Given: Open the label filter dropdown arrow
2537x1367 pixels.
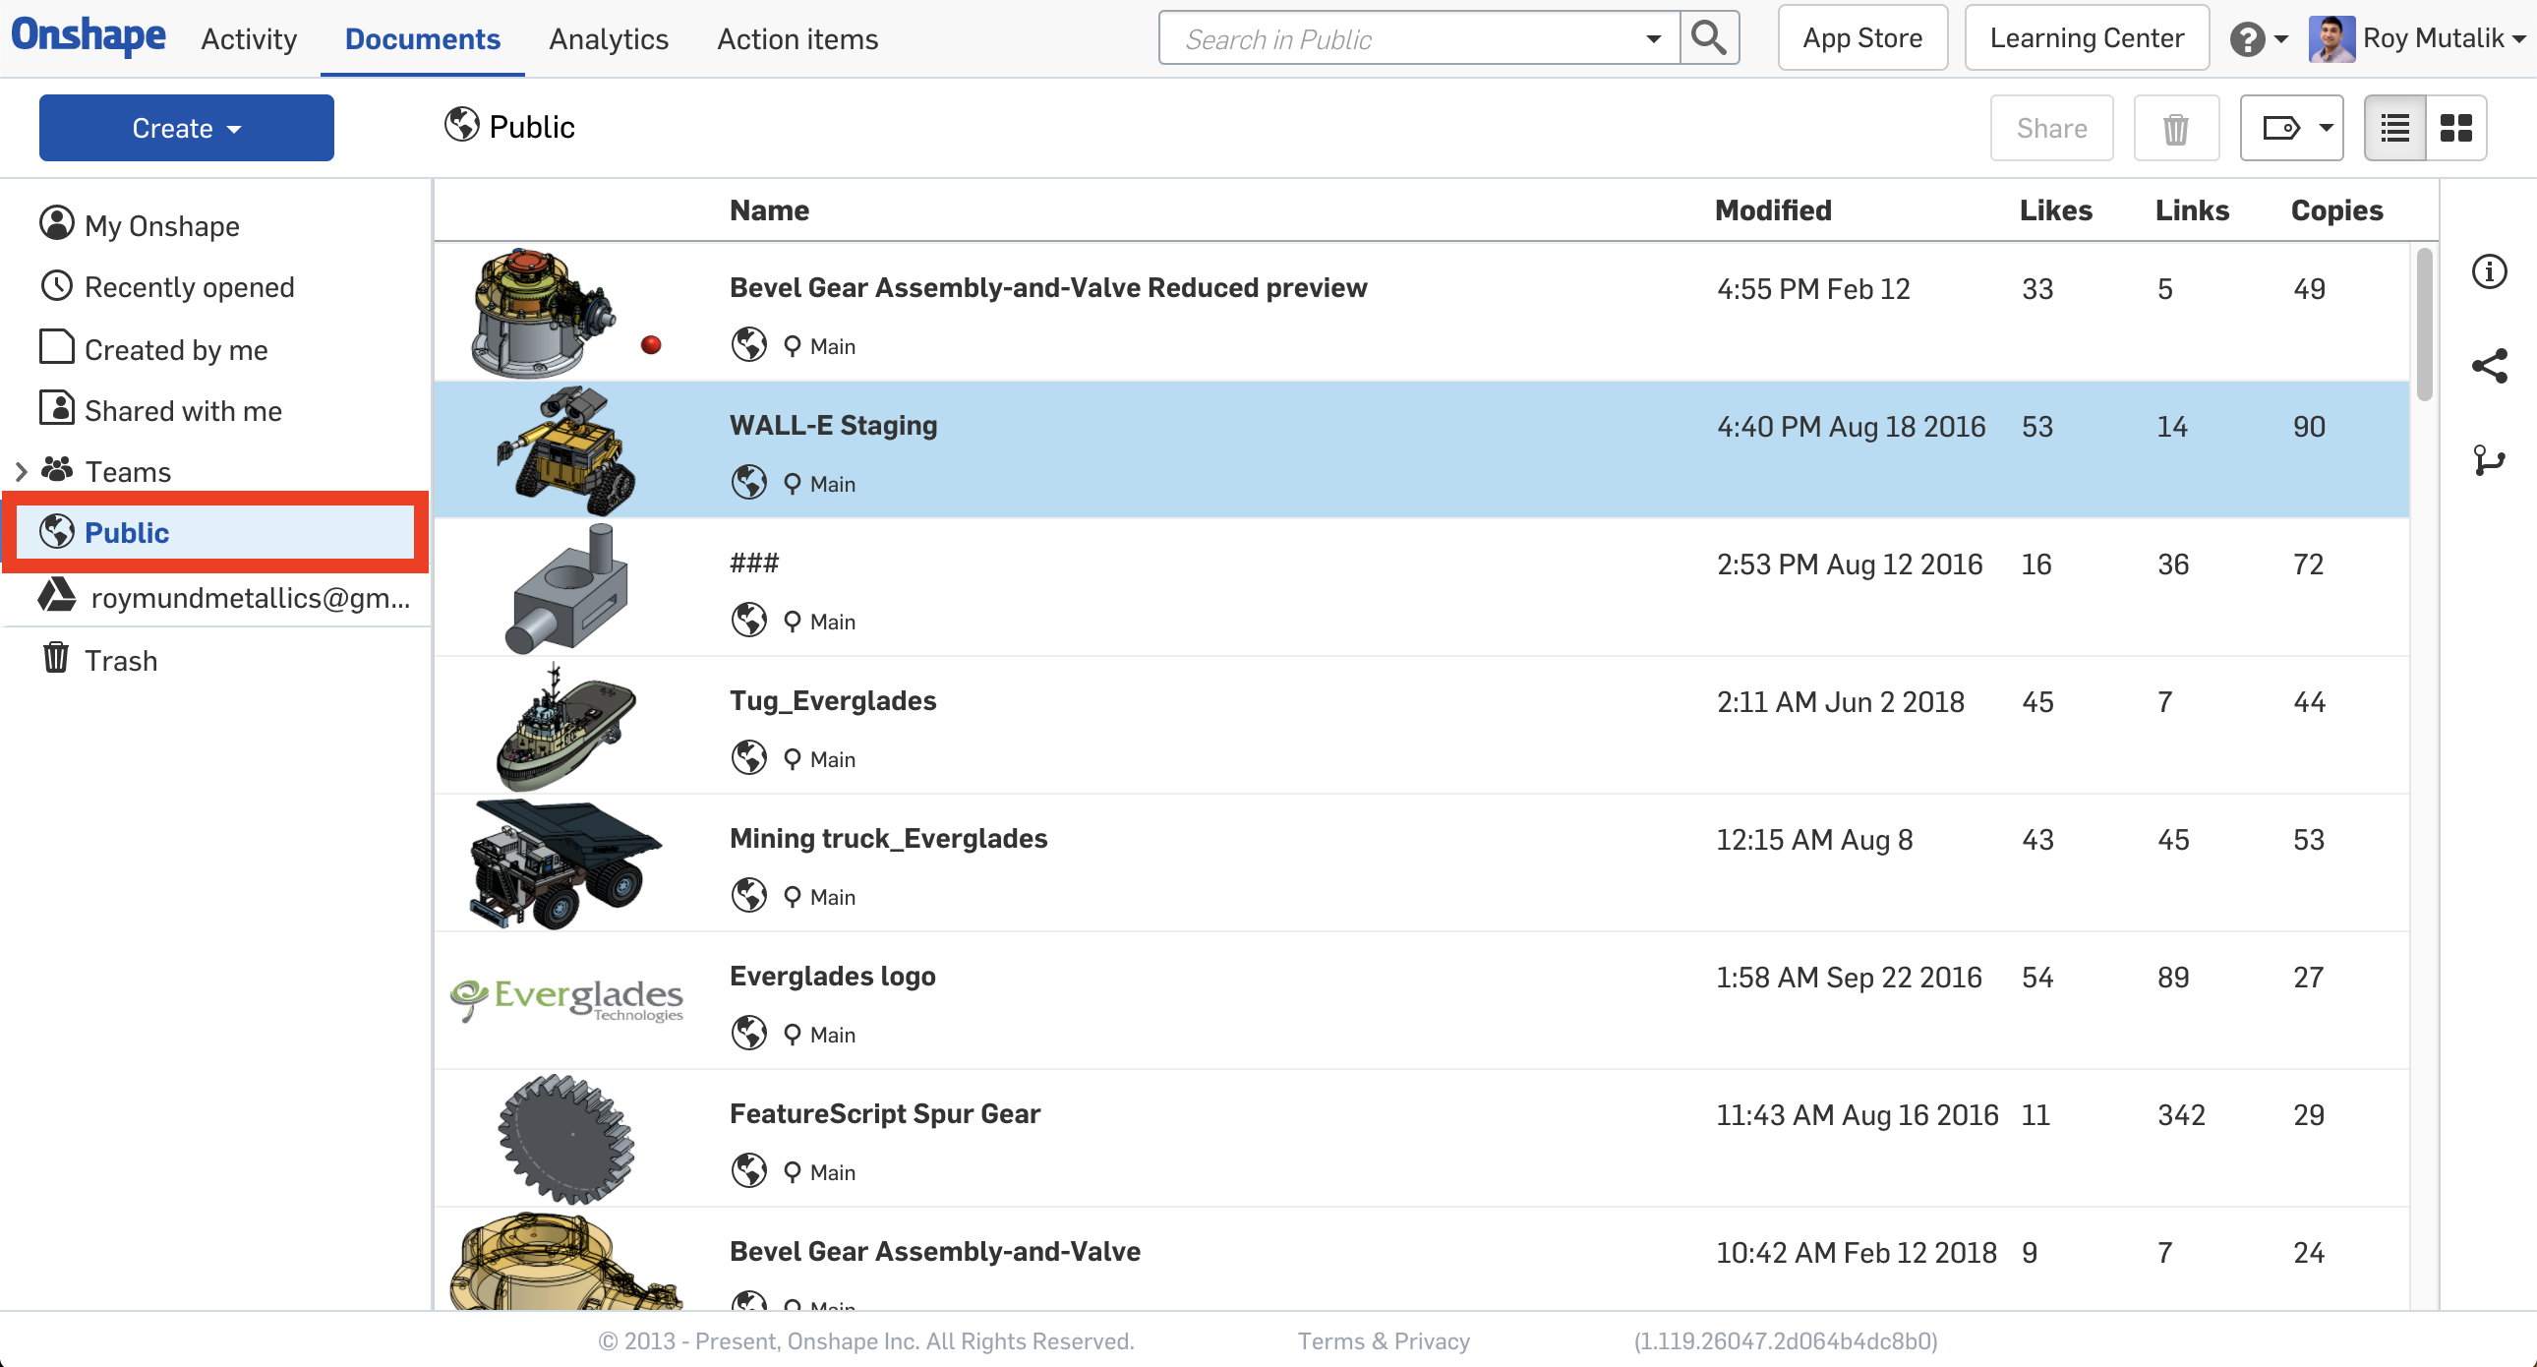Looking at the screenshot, I should coord(2326,128).
